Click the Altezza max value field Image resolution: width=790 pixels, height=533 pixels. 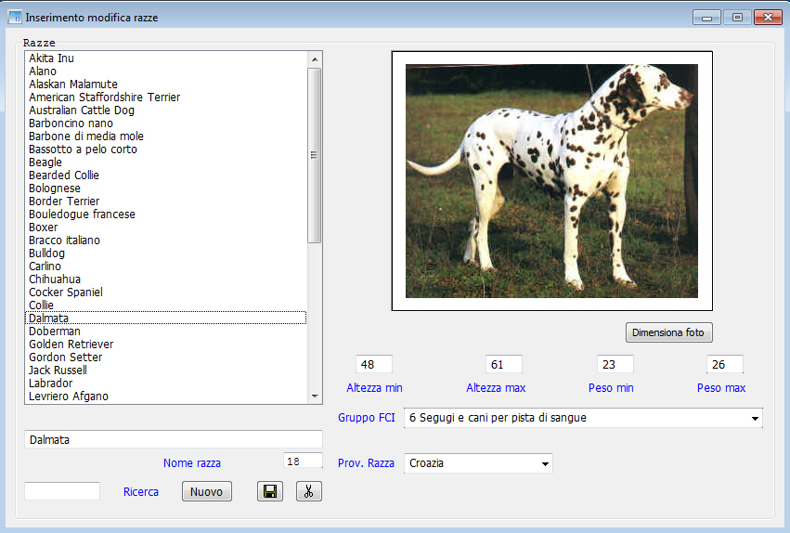point(503,365)
